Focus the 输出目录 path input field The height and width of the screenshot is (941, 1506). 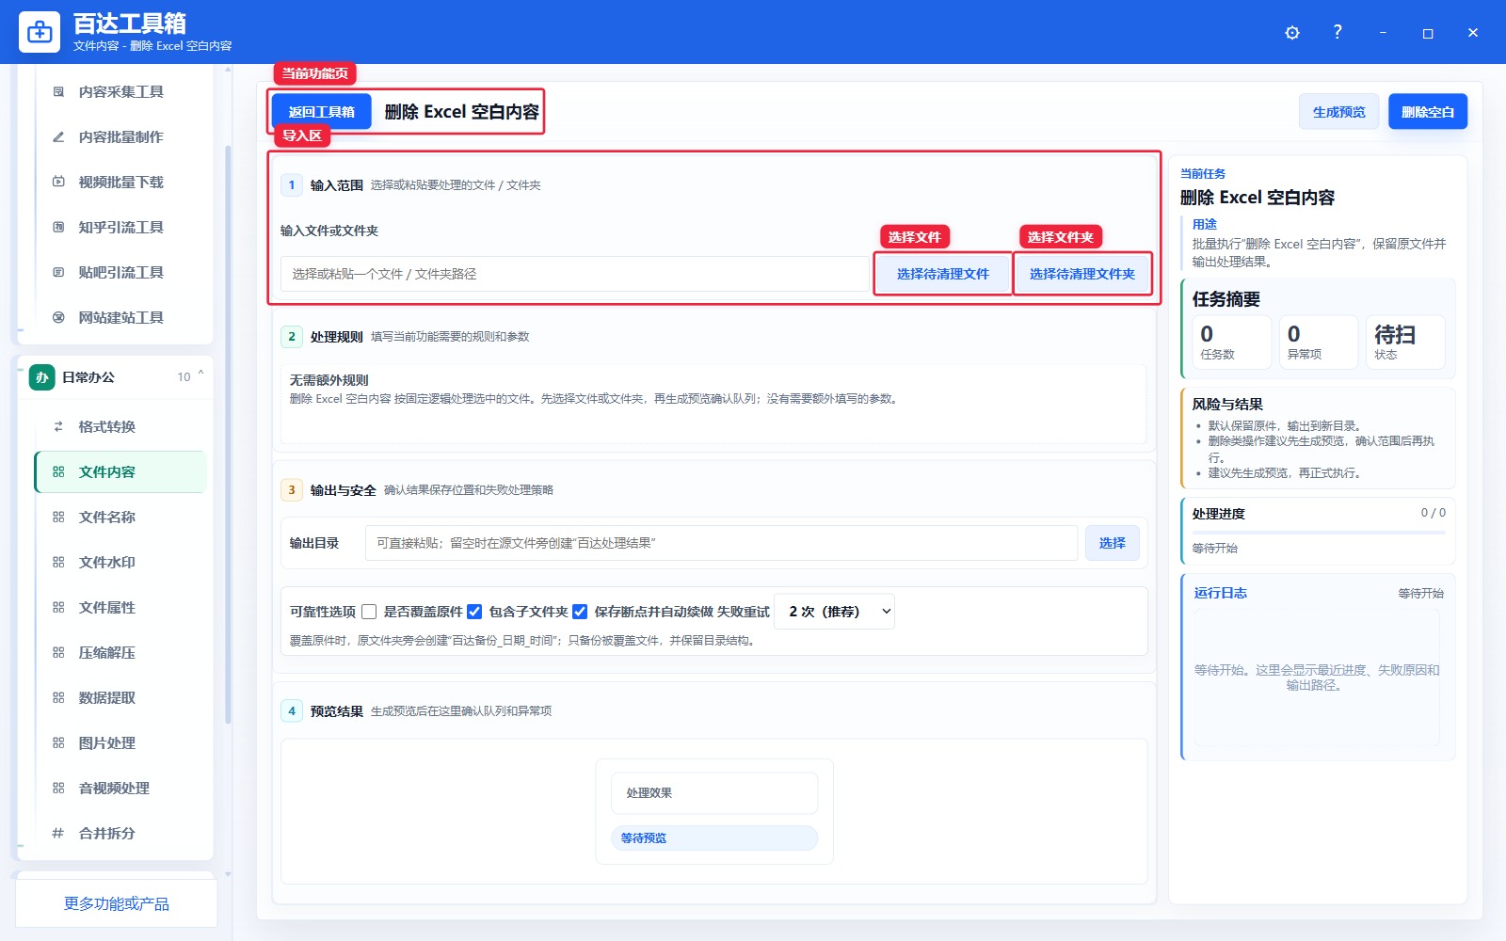[721, 543]
